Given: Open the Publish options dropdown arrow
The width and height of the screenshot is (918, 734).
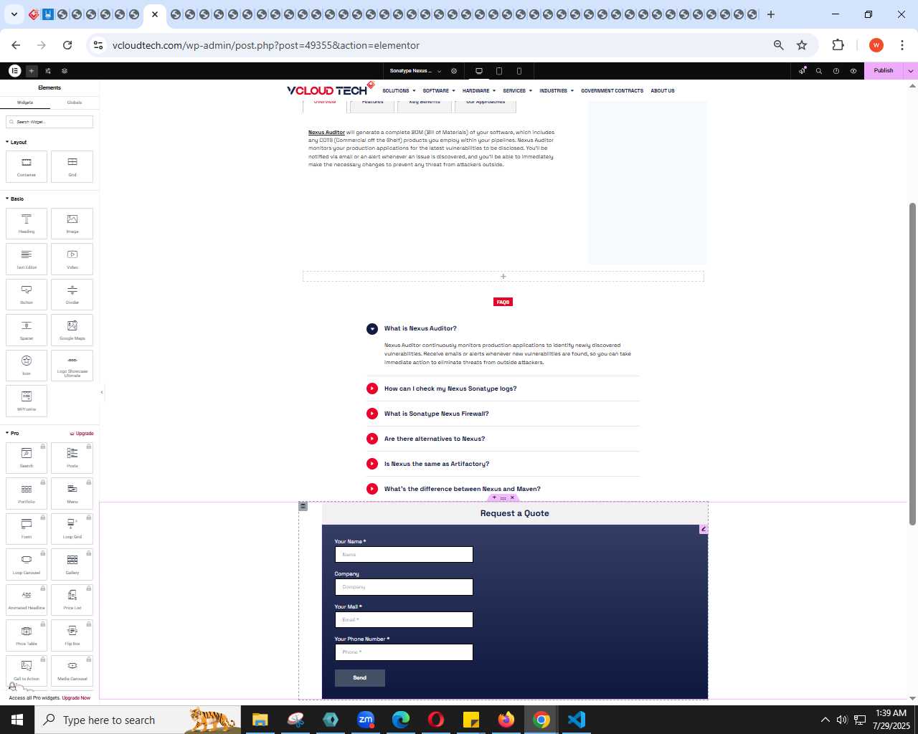Looking at the screenshot, I should point(911,71).
